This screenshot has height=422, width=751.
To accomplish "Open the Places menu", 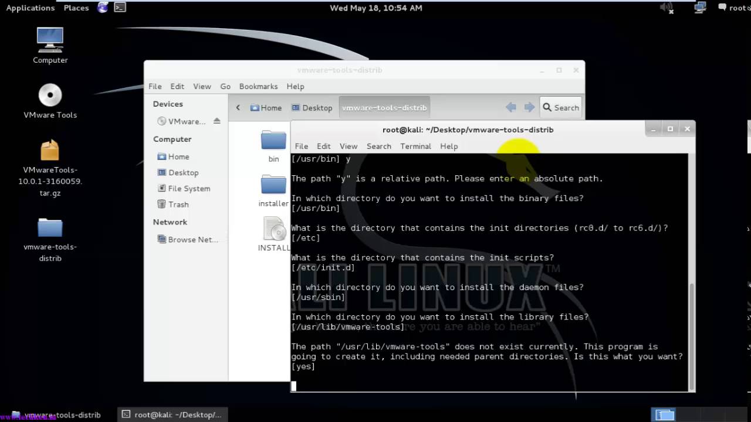I will pyautogui.click(x=76, y=8).
